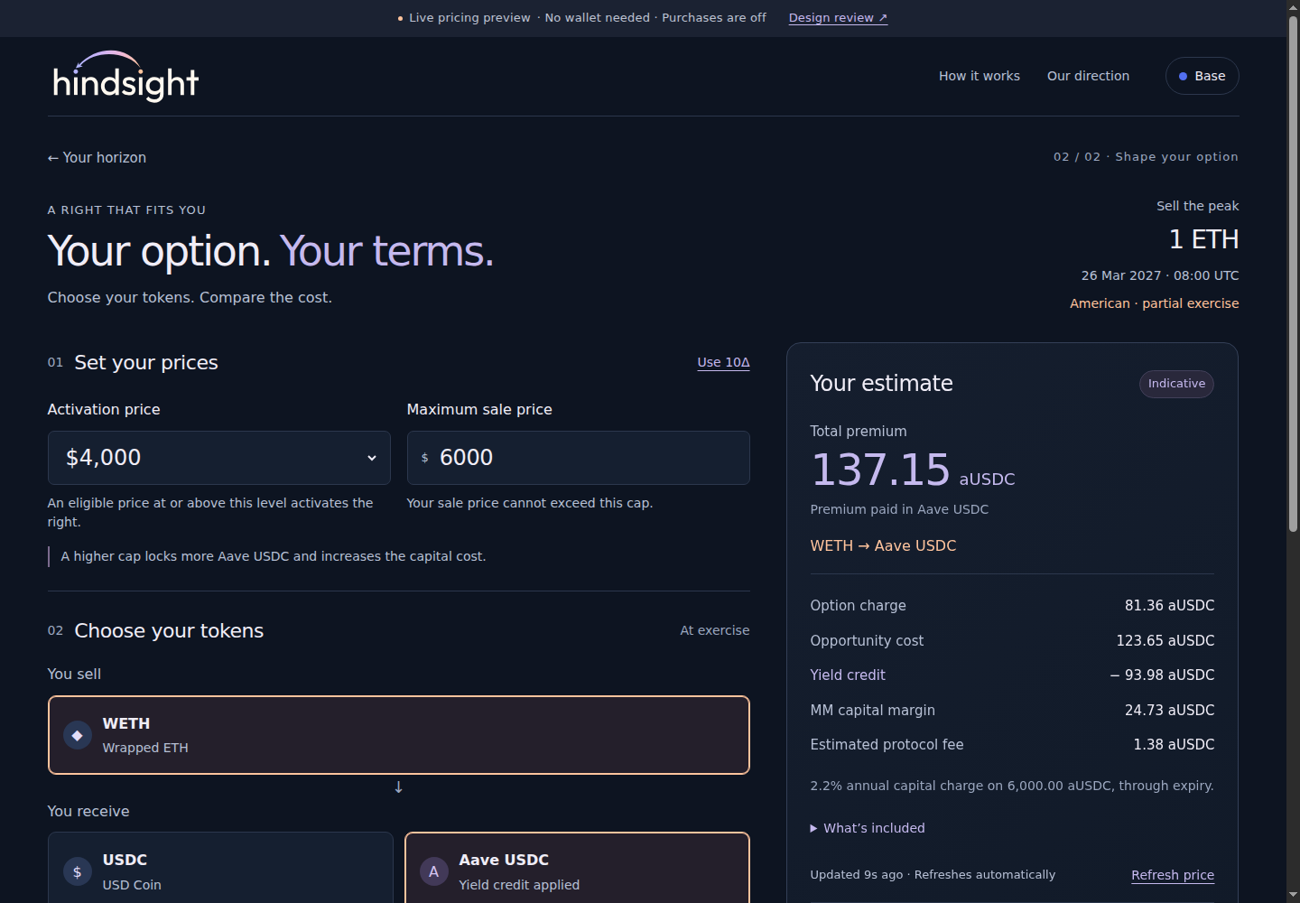Open the Base network selector
1300x903 pixels.
[x=1202, y=76]
